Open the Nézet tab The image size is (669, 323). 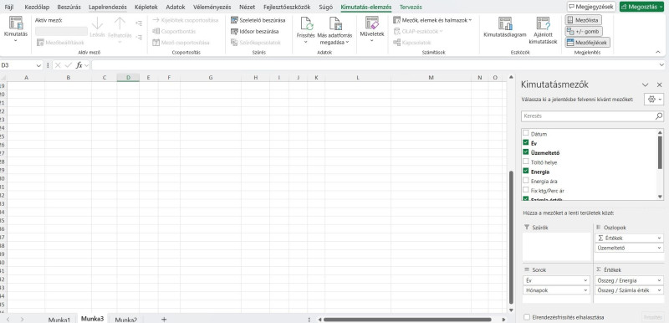[x=247, y=8]
